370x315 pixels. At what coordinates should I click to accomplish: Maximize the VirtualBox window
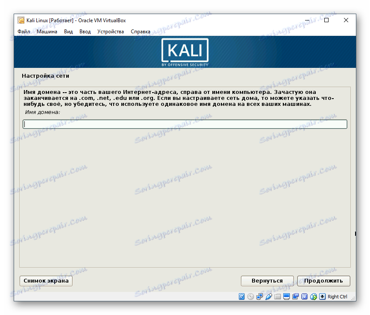pos(326,20)
